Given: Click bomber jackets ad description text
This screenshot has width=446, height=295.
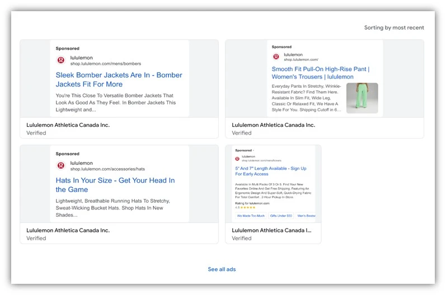Looking at the screenshot, I should coord(116,102).
